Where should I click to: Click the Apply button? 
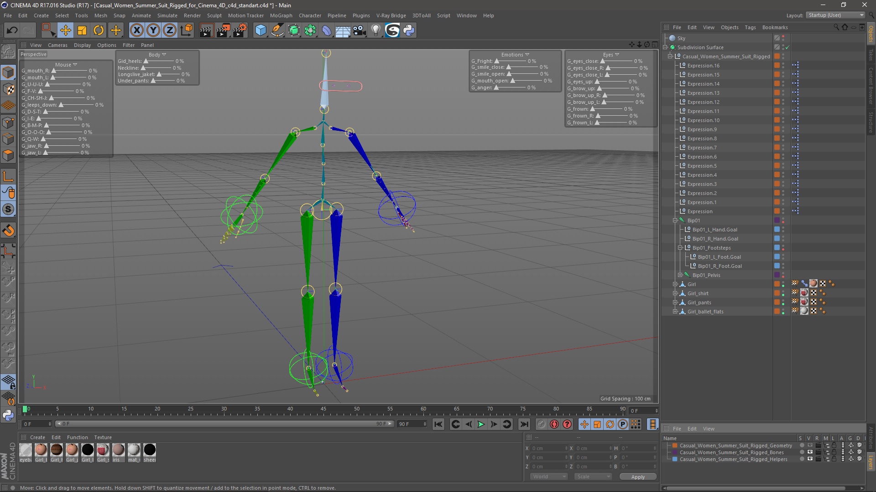(638, 477)
